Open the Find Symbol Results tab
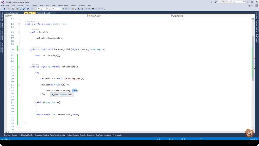Viewport: 259px width, 146px height. tap(26, 135)
